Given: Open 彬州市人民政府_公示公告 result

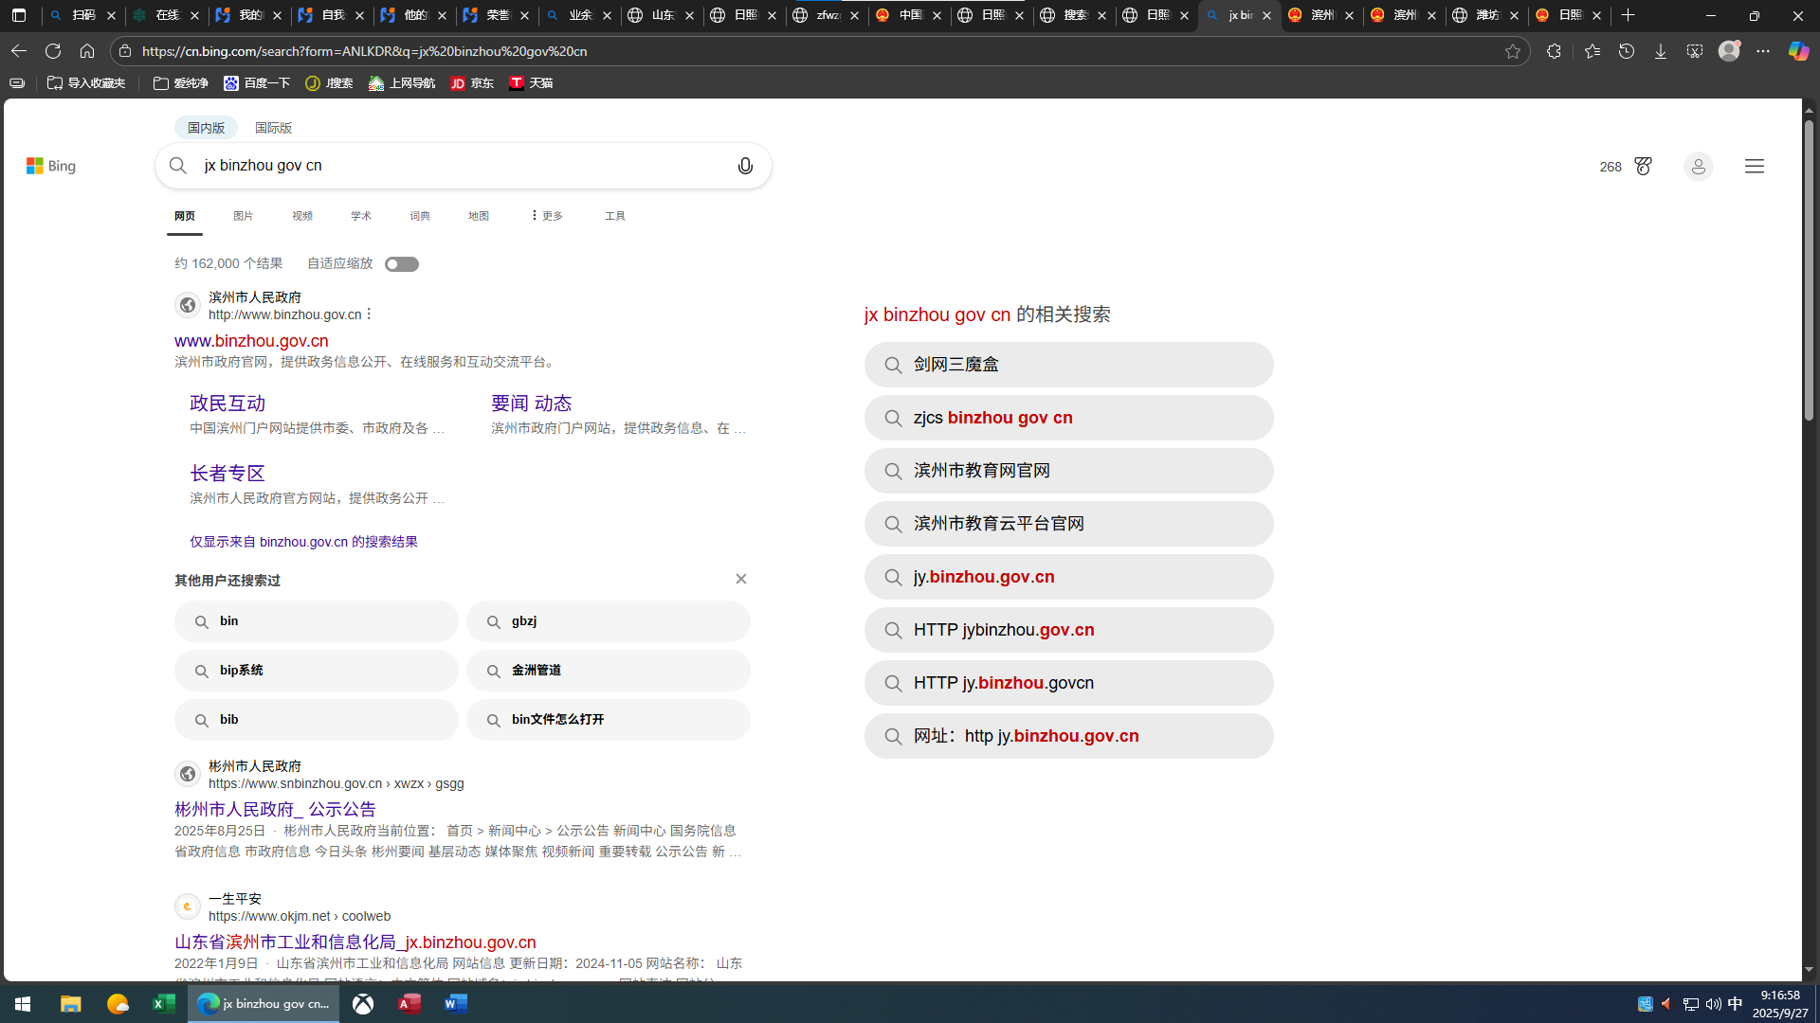Looking at the screenshot, I should point(275,810).
